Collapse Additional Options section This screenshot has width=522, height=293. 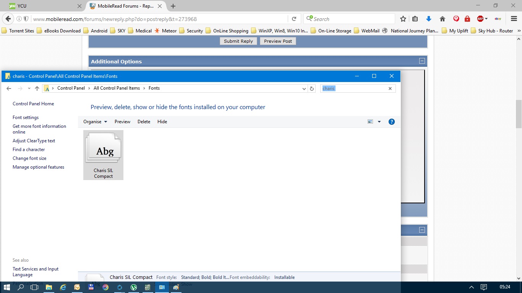(422, 61)
